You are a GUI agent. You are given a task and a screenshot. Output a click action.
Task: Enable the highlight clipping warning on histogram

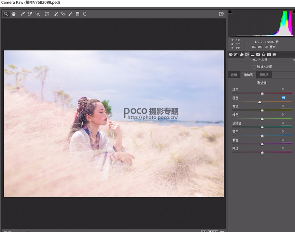[x=294, y=11]
